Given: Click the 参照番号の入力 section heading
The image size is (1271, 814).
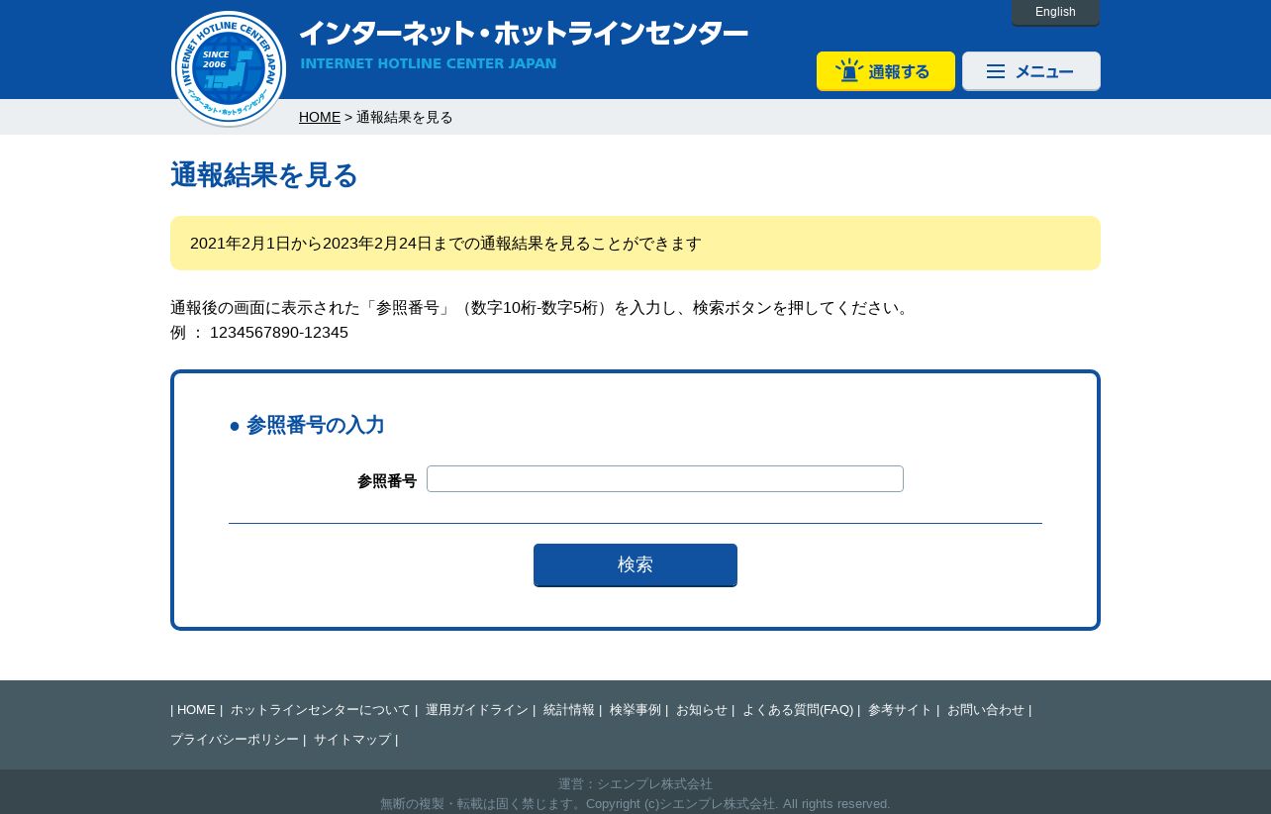Looking at the screenshot, I should tap(307, 426).
